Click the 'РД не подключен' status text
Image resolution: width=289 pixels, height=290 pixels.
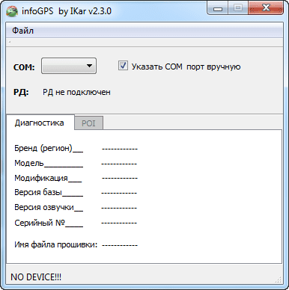76,92
